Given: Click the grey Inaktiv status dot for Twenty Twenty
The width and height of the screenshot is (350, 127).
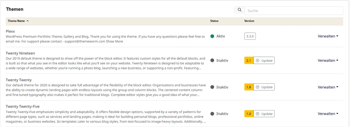Looking at the screenshot, I should click(212, 87).
